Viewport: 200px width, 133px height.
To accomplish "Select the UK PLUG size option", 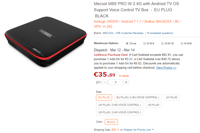I will coord(172,97).
